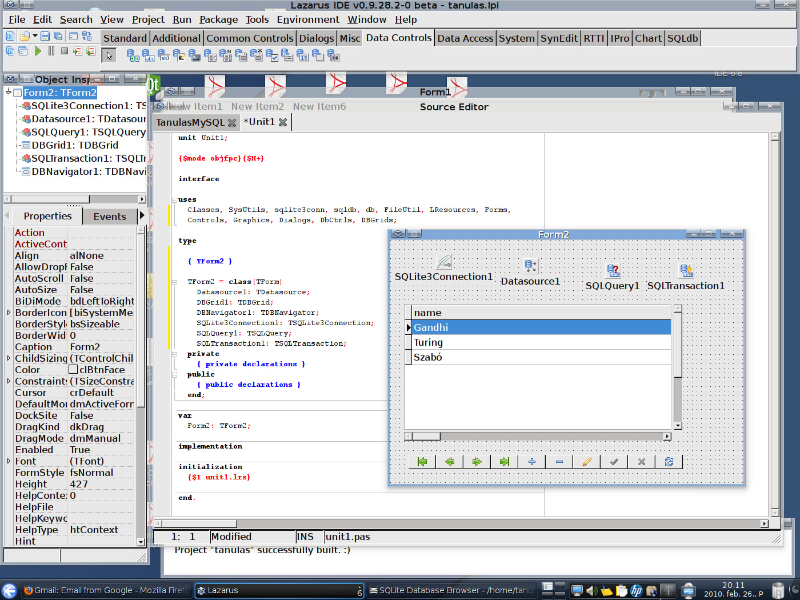Open the Data Access palette tab

465,38
